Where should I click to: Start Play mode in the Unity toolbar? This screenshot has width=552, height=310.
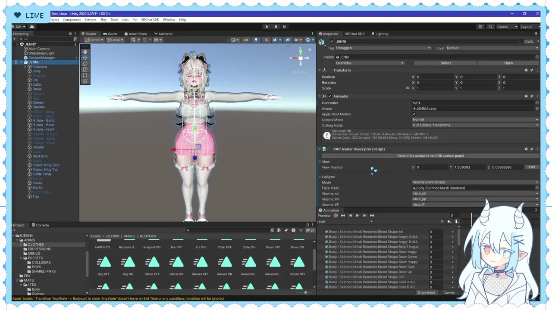coord(267,27)
